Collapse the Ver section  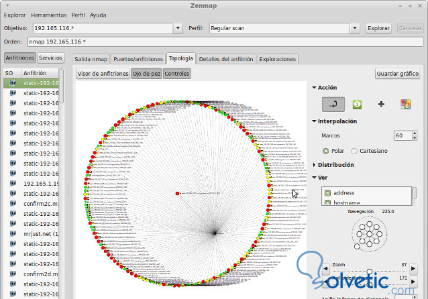(x=314, y=178)
